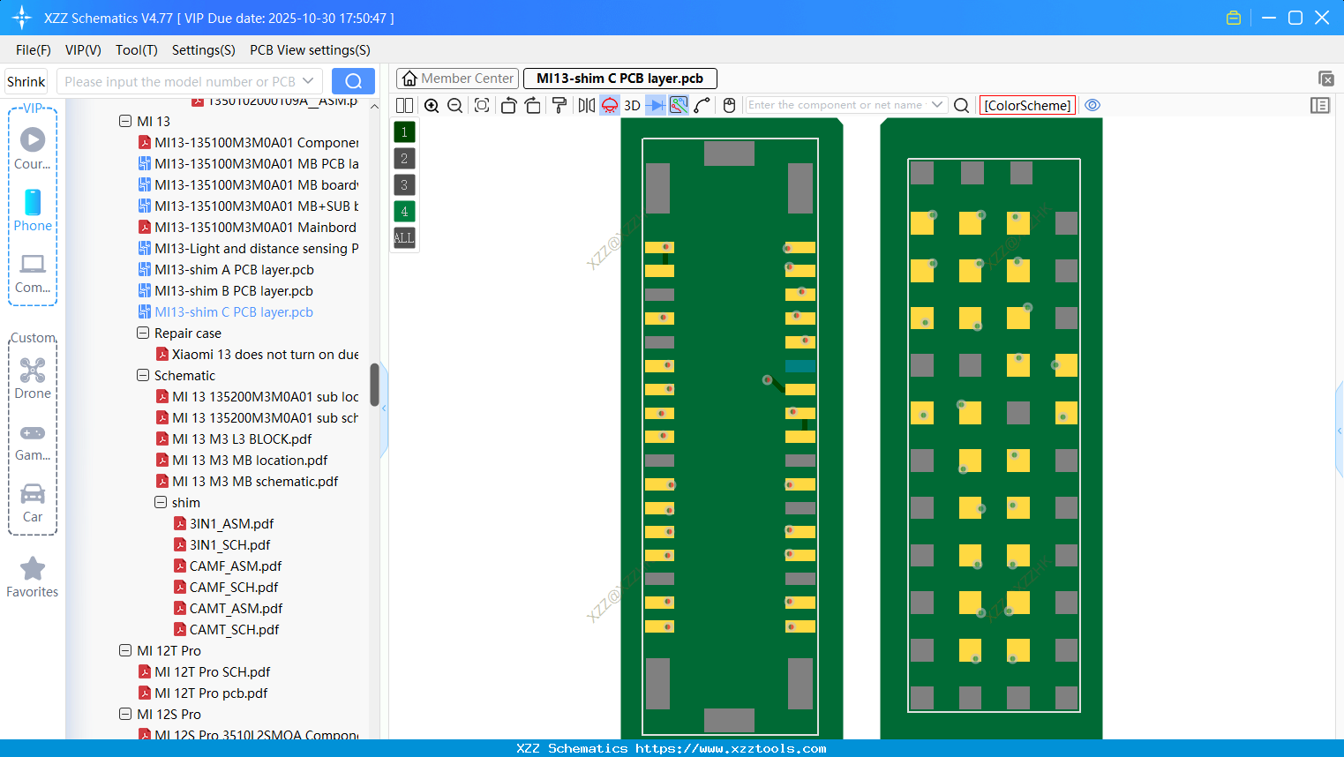Open the Member Center
The image size is (1344, 757).
[456, 78]
